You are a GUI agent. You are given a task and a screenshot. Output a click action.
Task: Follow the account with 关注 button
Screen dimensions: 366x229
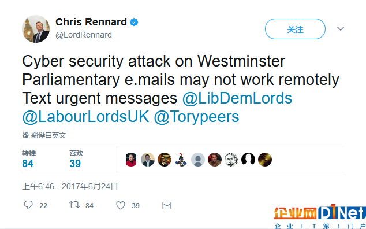pyautogui.click(x=295, y=29)
